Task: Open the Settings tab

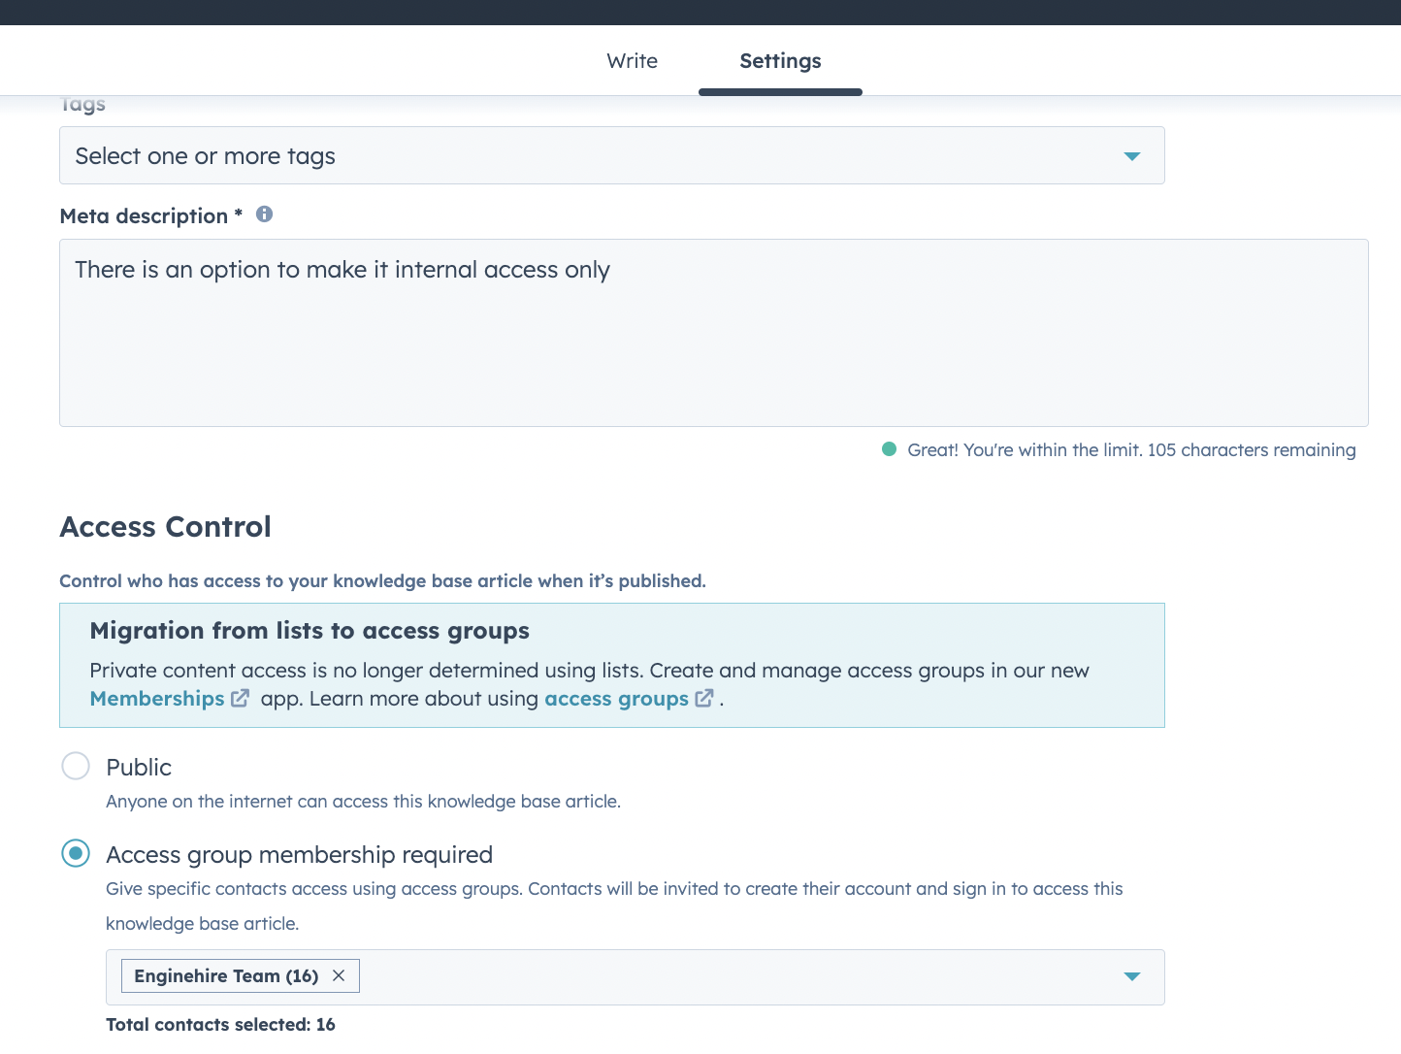Action: pos(780,61)
